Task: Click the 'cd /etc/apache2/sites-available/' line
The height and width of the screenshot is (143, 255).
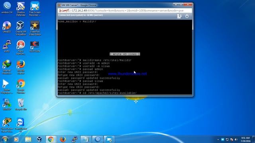Action: point(97,93)
